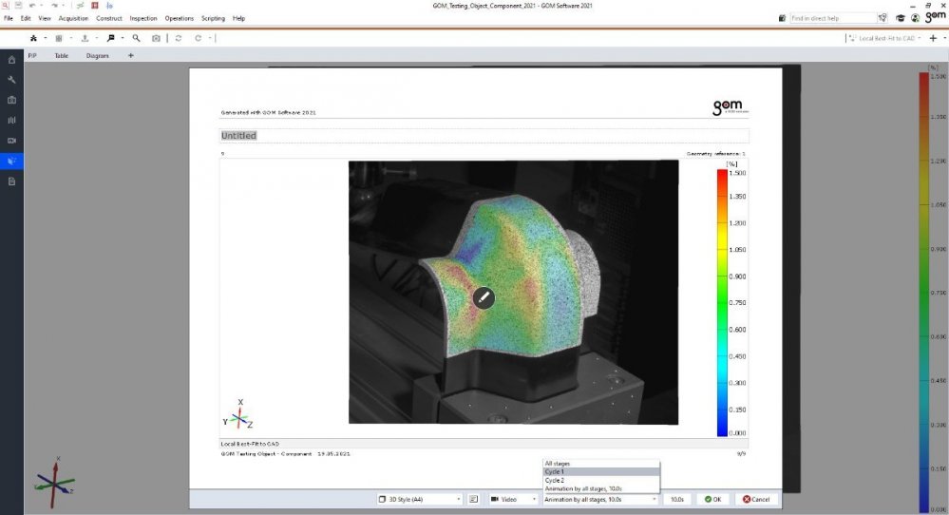Select Cycle 1 from the stage list
Viewport: 949px width, 515px height.
[598, 471]
